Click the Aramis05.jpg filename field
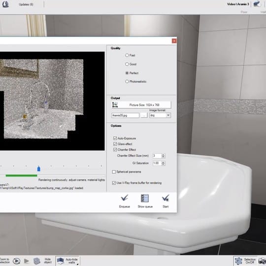The height and width of the screenshot is (266, 266). pos(125,115)
